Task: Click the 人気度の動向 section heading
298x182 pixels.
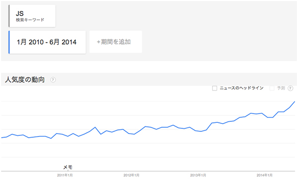Action: click(25, 80)
